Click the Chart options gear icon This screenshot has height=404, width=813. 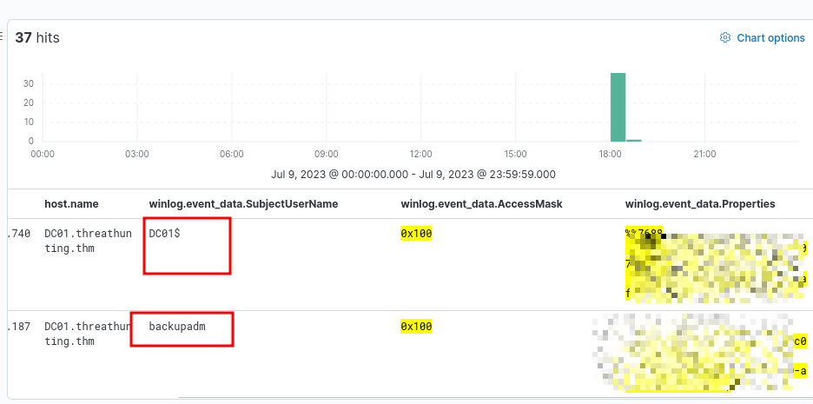tap(725, 38)
